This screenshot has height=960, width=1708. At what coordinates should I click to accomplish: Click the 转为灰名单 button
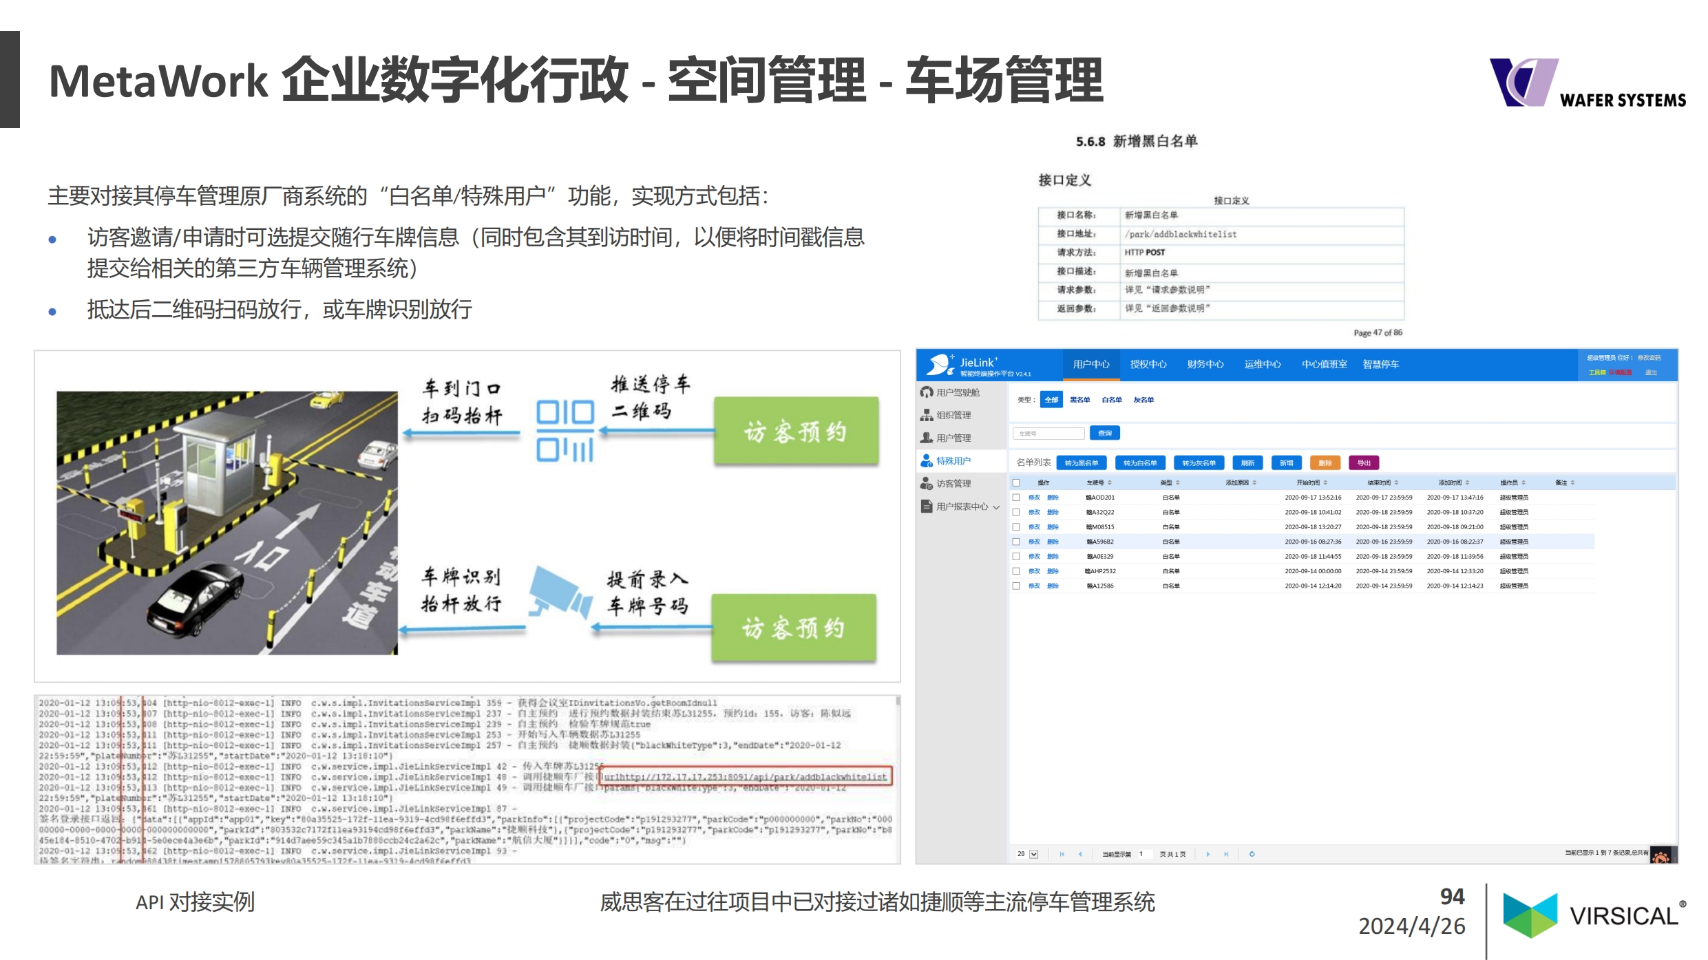[x=1199, y=463]
